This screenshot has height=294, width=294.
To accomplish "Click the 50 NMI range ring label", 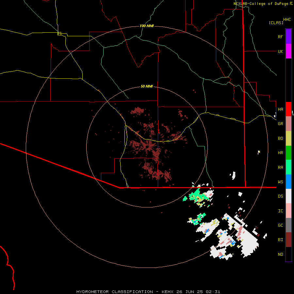I will (x=147, y=86).
